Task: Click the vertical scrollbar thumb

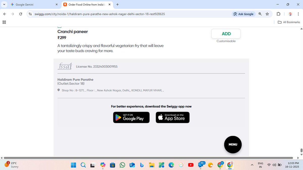Action: [x=301, y=150]
